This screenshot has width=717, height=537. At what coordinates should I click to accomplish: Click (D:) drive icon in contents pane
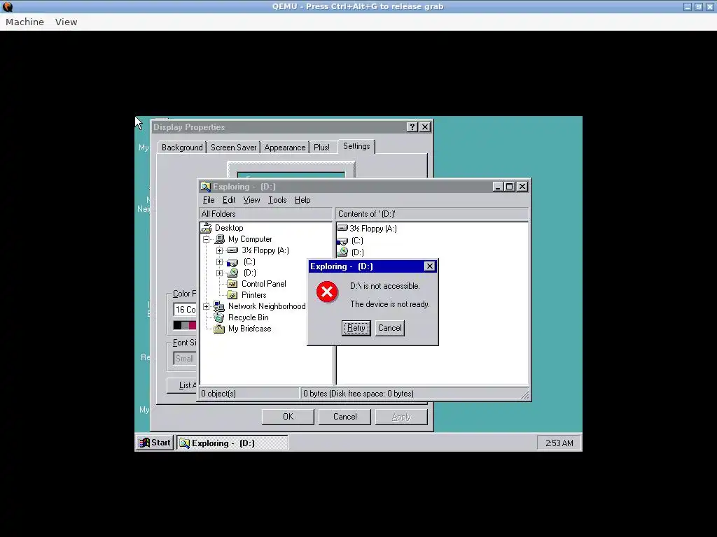tap(342, 252)
